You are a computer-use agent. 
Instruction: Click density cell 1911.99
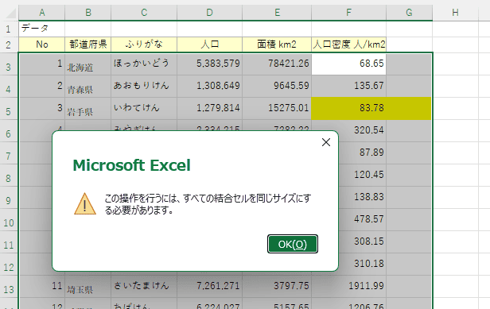click(348, 286)
